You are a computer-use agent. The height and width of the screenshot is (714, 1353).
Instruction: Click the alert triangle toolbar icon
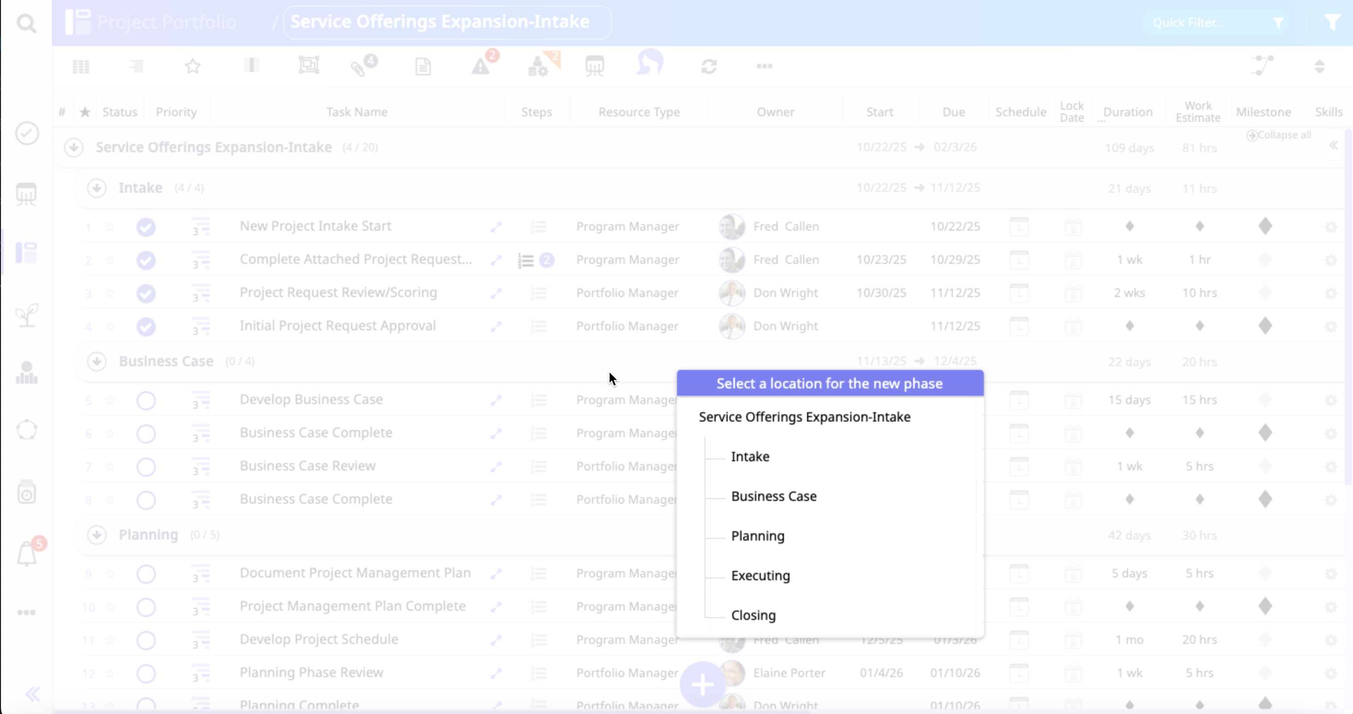[x=480, y=66]
